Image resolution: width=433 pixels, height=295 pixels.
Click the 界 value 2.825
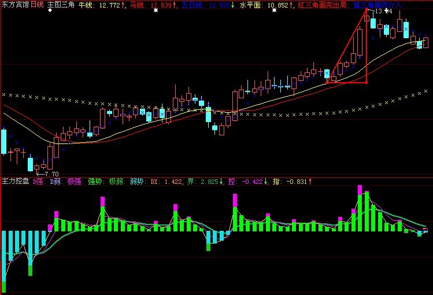[209, 182]
